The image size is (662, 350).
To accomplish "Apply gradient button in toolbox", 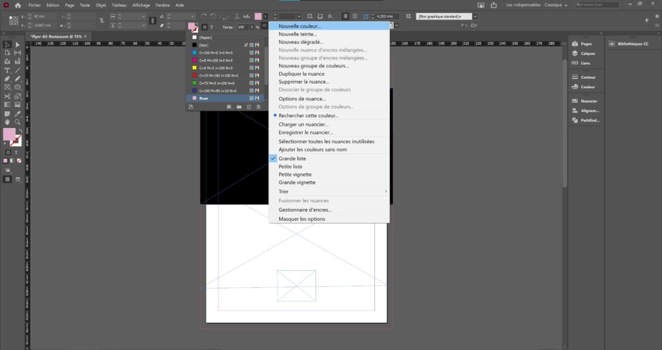I will pos(12,160).
